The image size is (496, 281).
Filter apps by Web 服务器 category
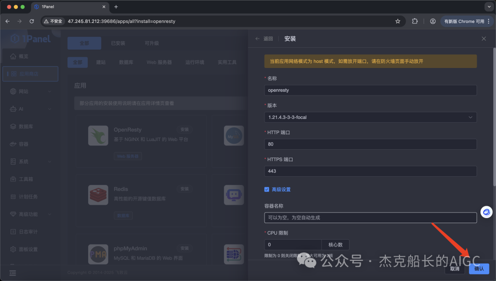[x=159, y=62]
